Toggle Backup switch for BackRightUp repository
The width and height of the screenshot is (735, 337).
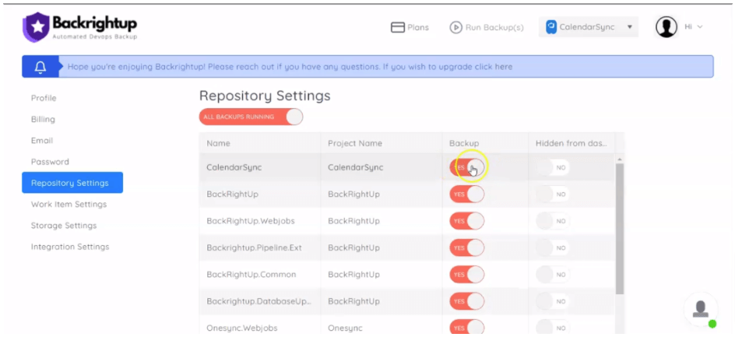tap(467, 194)
